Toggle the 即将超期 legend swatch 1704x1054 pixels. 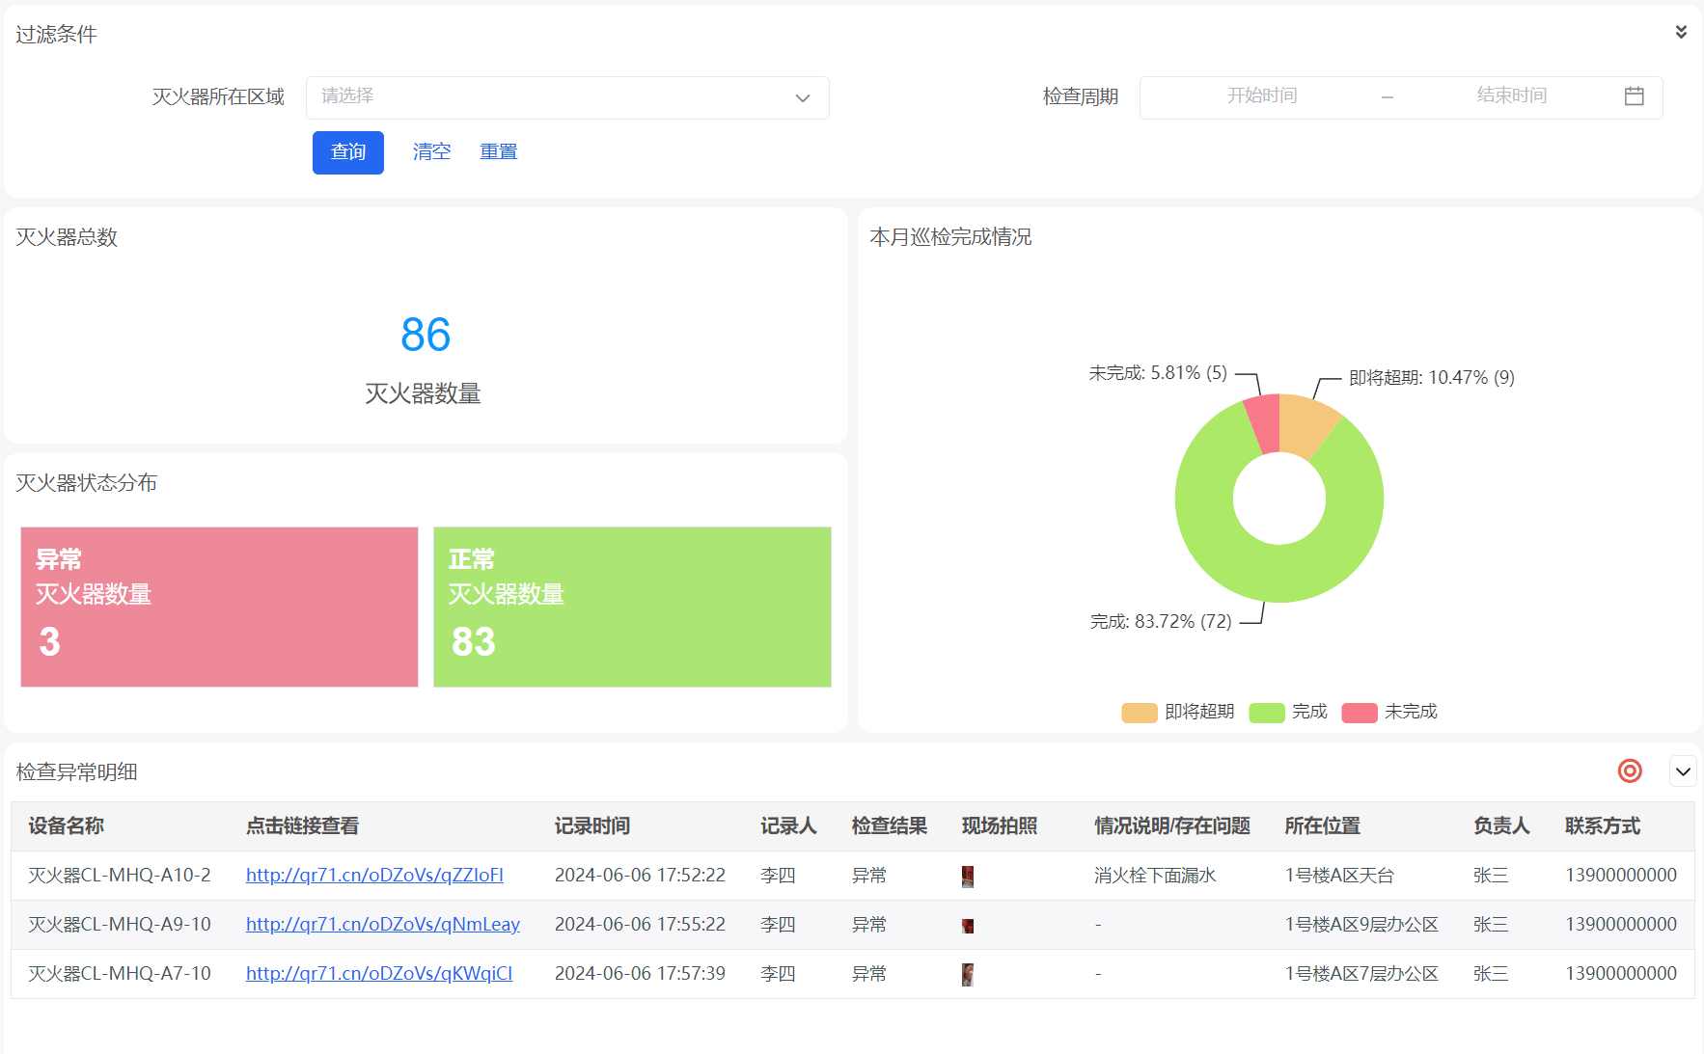[1139, 713]
